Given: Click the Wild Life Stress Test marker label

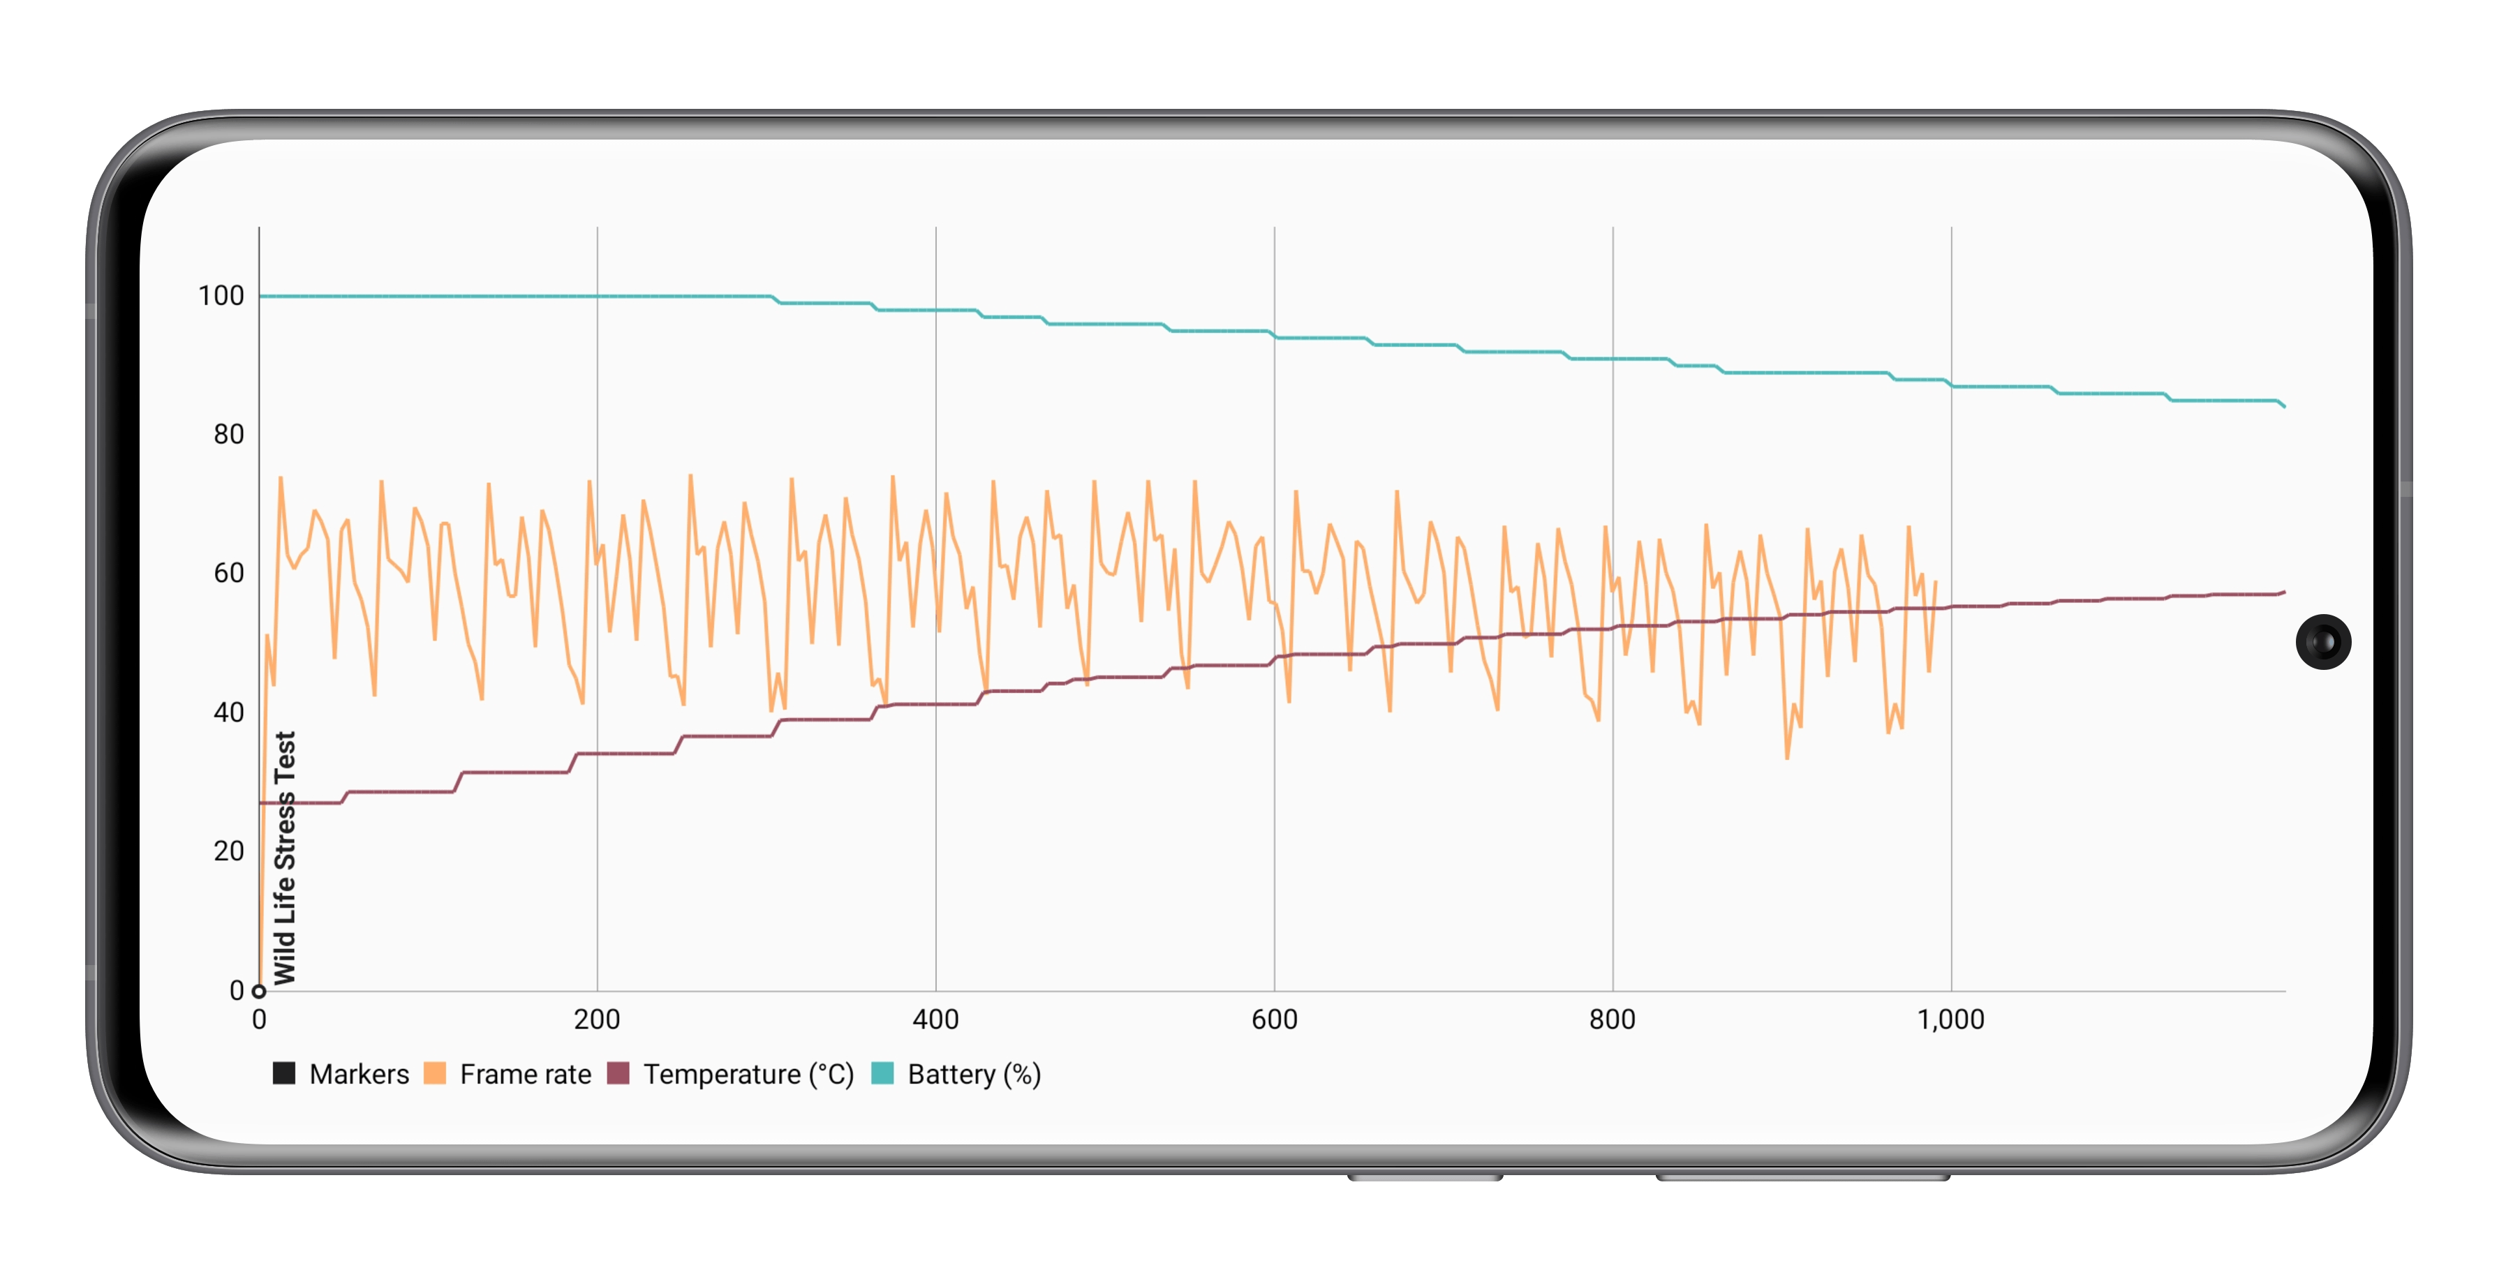Looking at the screenshot, I should pos(284,858).
